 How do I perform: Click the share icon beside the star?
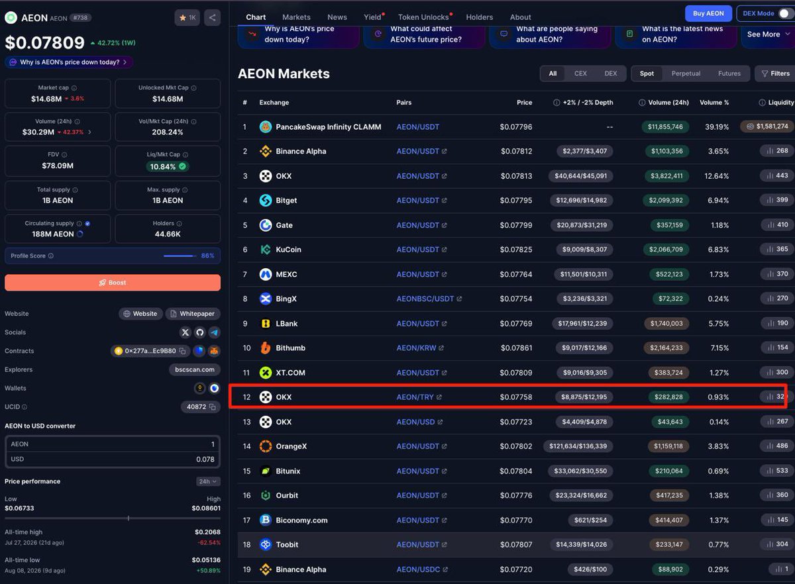[212, 18]
